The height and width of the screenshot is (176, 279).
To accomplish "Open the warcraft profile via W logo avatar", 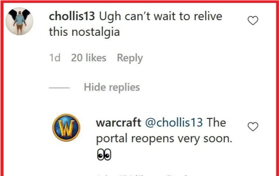I will click(66, 128).
